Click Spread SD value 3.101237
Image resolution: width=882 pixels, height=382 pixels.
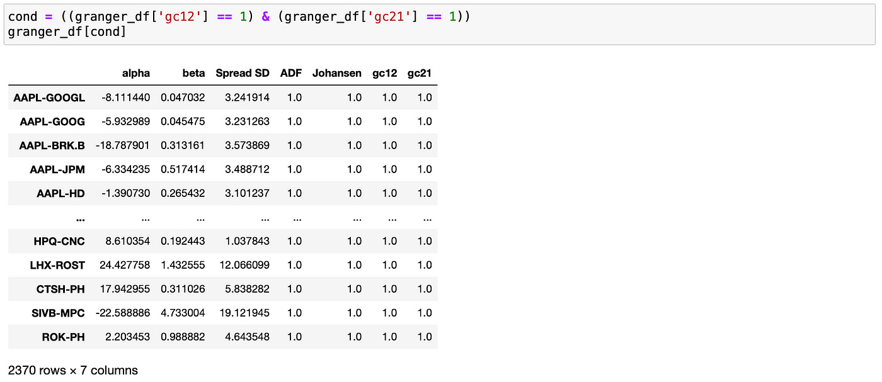tap(247, 193)
